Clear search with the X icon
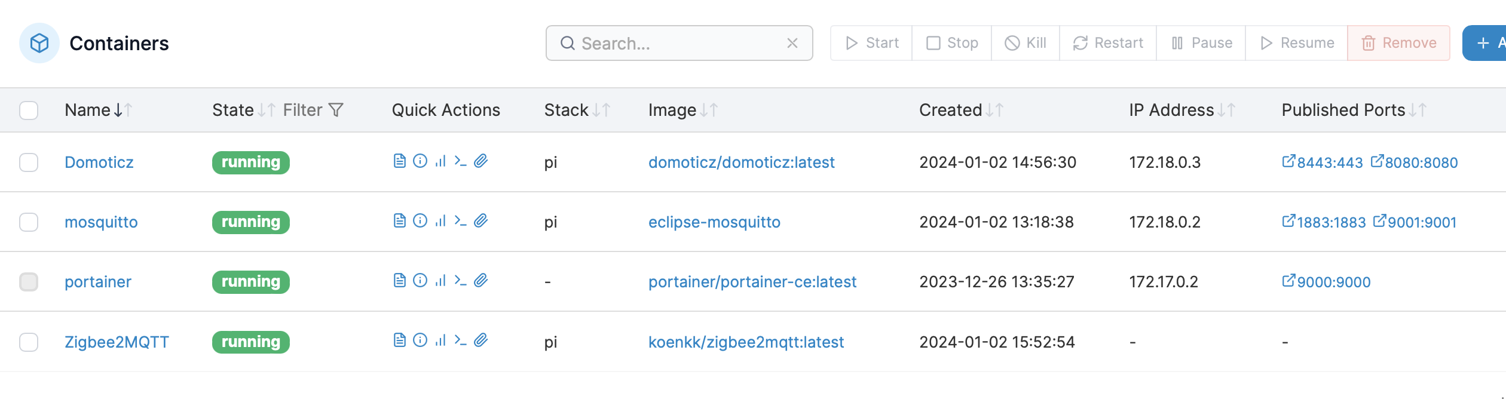Image resolution: width=1506 pixels, height=399 pixels. (792, 43)
